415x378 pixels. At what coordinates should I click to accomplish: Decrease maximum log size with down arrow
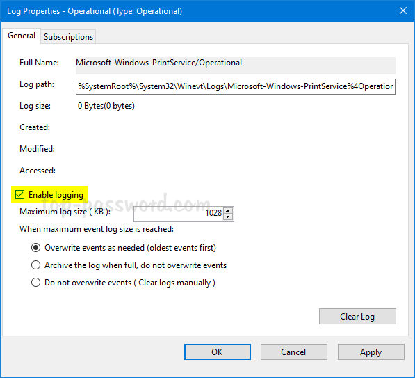(228, 216)
